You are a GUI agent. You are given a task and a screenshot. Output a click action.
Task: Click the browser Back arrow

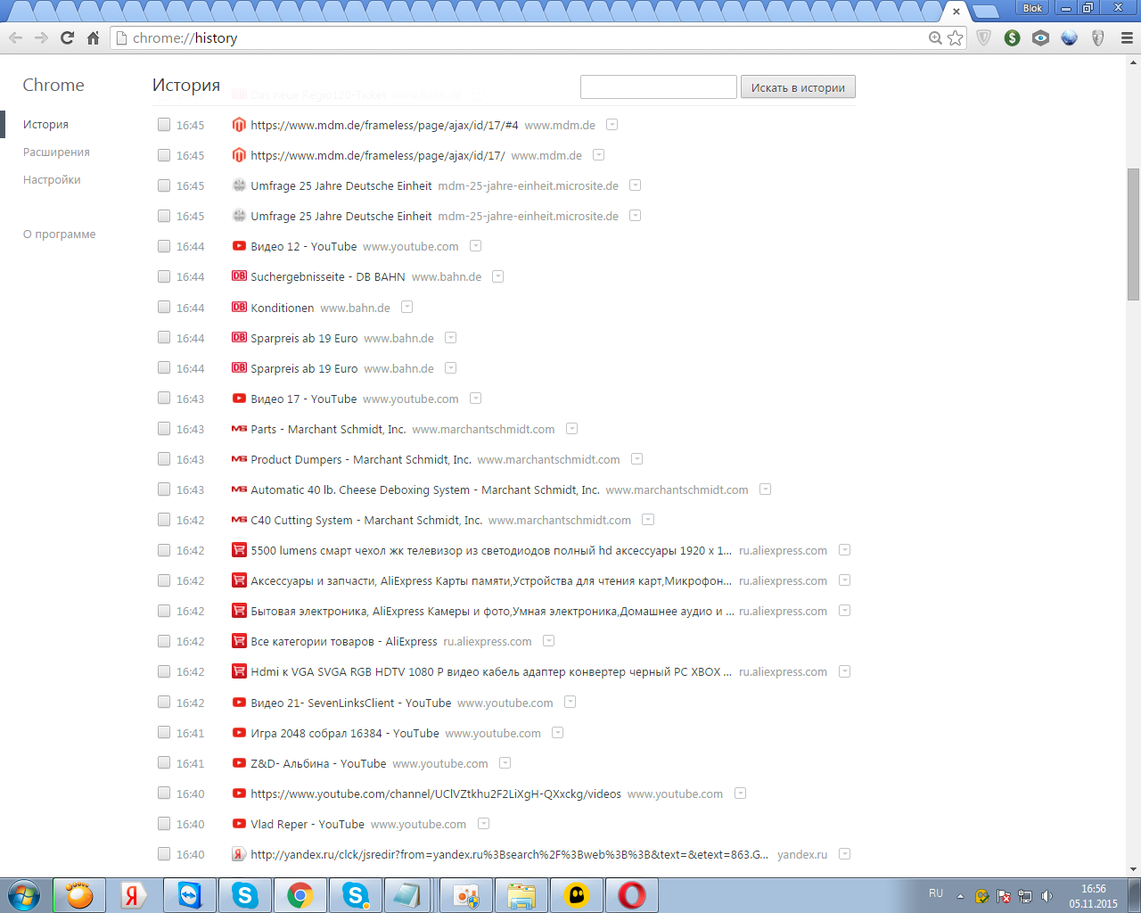point(15,37)
